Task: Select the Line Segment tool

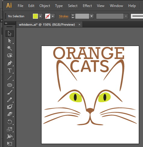Action: tap(10, 78)
